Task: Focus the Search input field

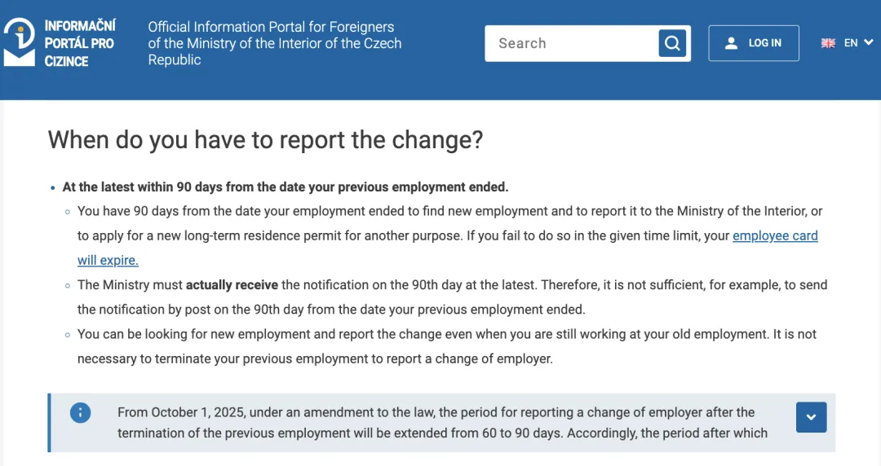Action: click(x=572, y=43)
